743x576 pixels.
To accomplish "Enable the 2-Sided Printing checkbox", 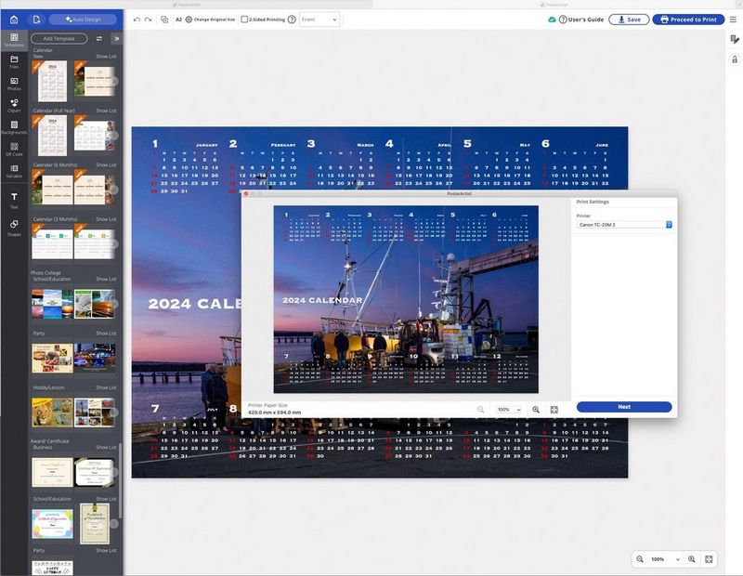I will coord(245,20).
